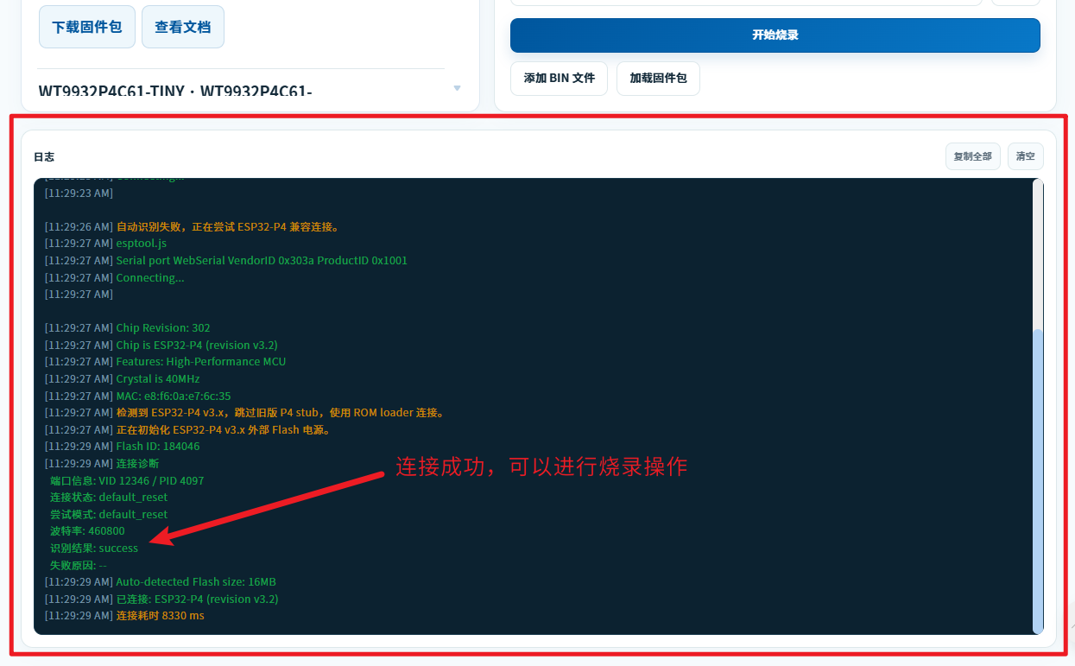
Task: Select the 'Chip Revision: 302' line
Action: pos(127,328)
